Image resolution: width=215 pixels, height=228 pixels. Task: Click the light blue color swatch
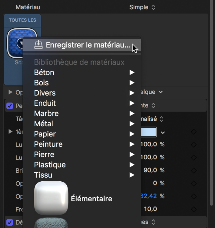(x=149, y=132)
